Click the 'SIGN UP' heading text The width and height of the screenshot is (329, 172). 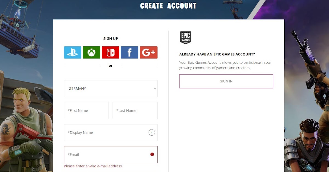(111, 39)
